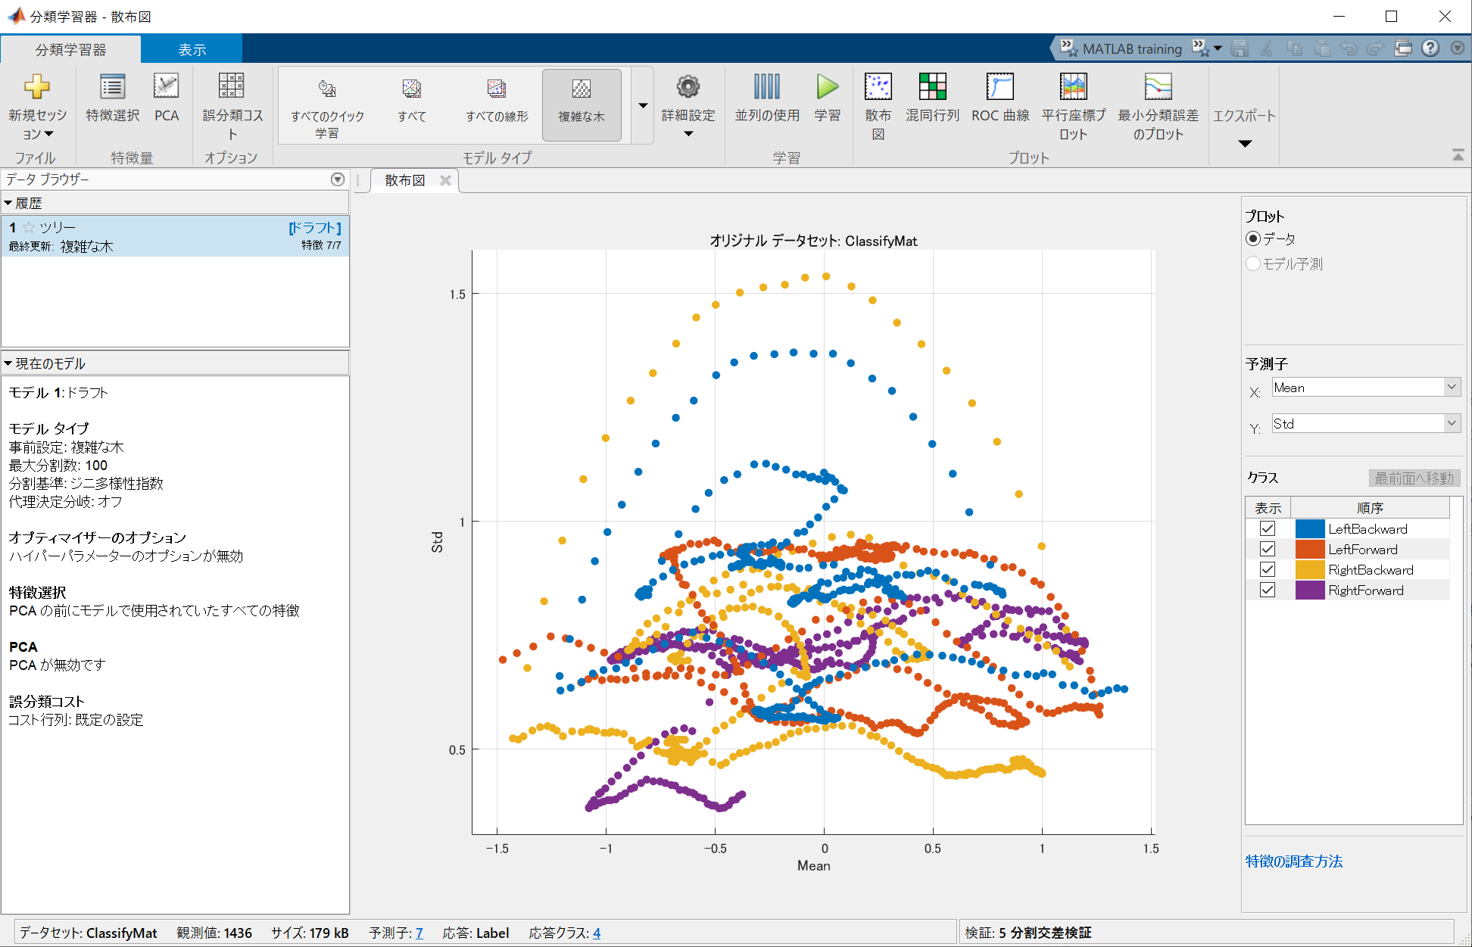Click response class count link 4
The height and width of the screenshot is (947, 1472).
[x=597, y=933]
